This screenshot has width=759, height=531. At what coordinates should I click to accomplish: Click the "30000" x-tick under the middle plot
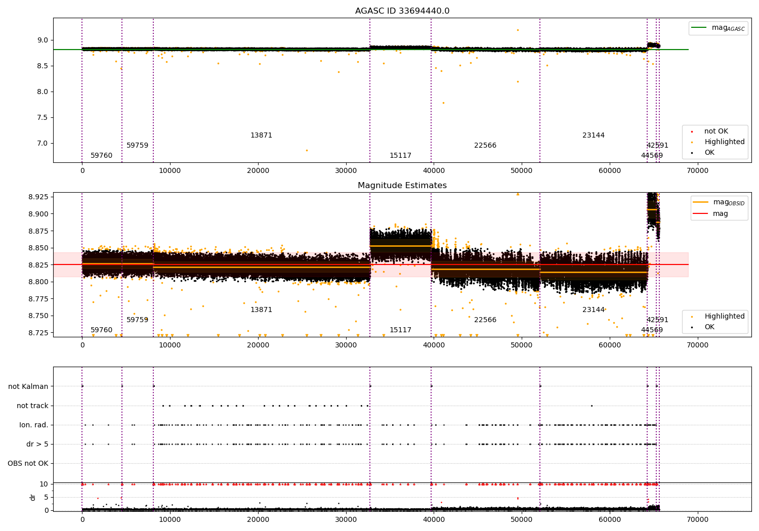click(x=346, y=345)
